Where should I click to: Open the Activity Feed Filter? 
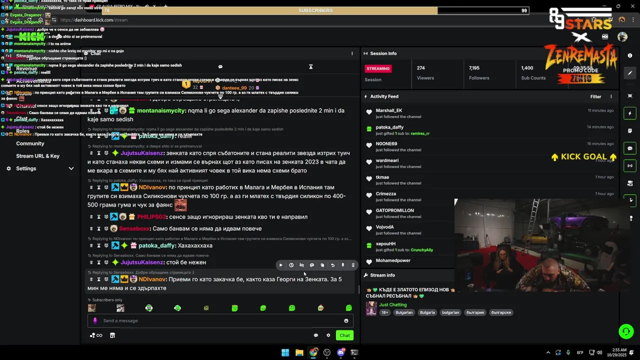tap(595, 96)
